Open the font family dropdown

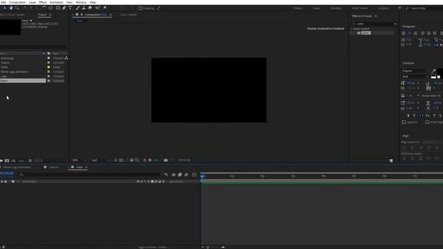415,71
